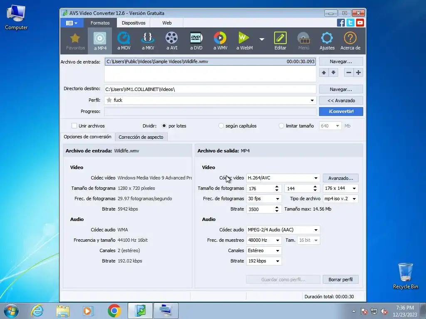This screenshot has width=426, height=319.
Task: Expand more formats arrow in toolbar
Action: click(x=262, y=39)
